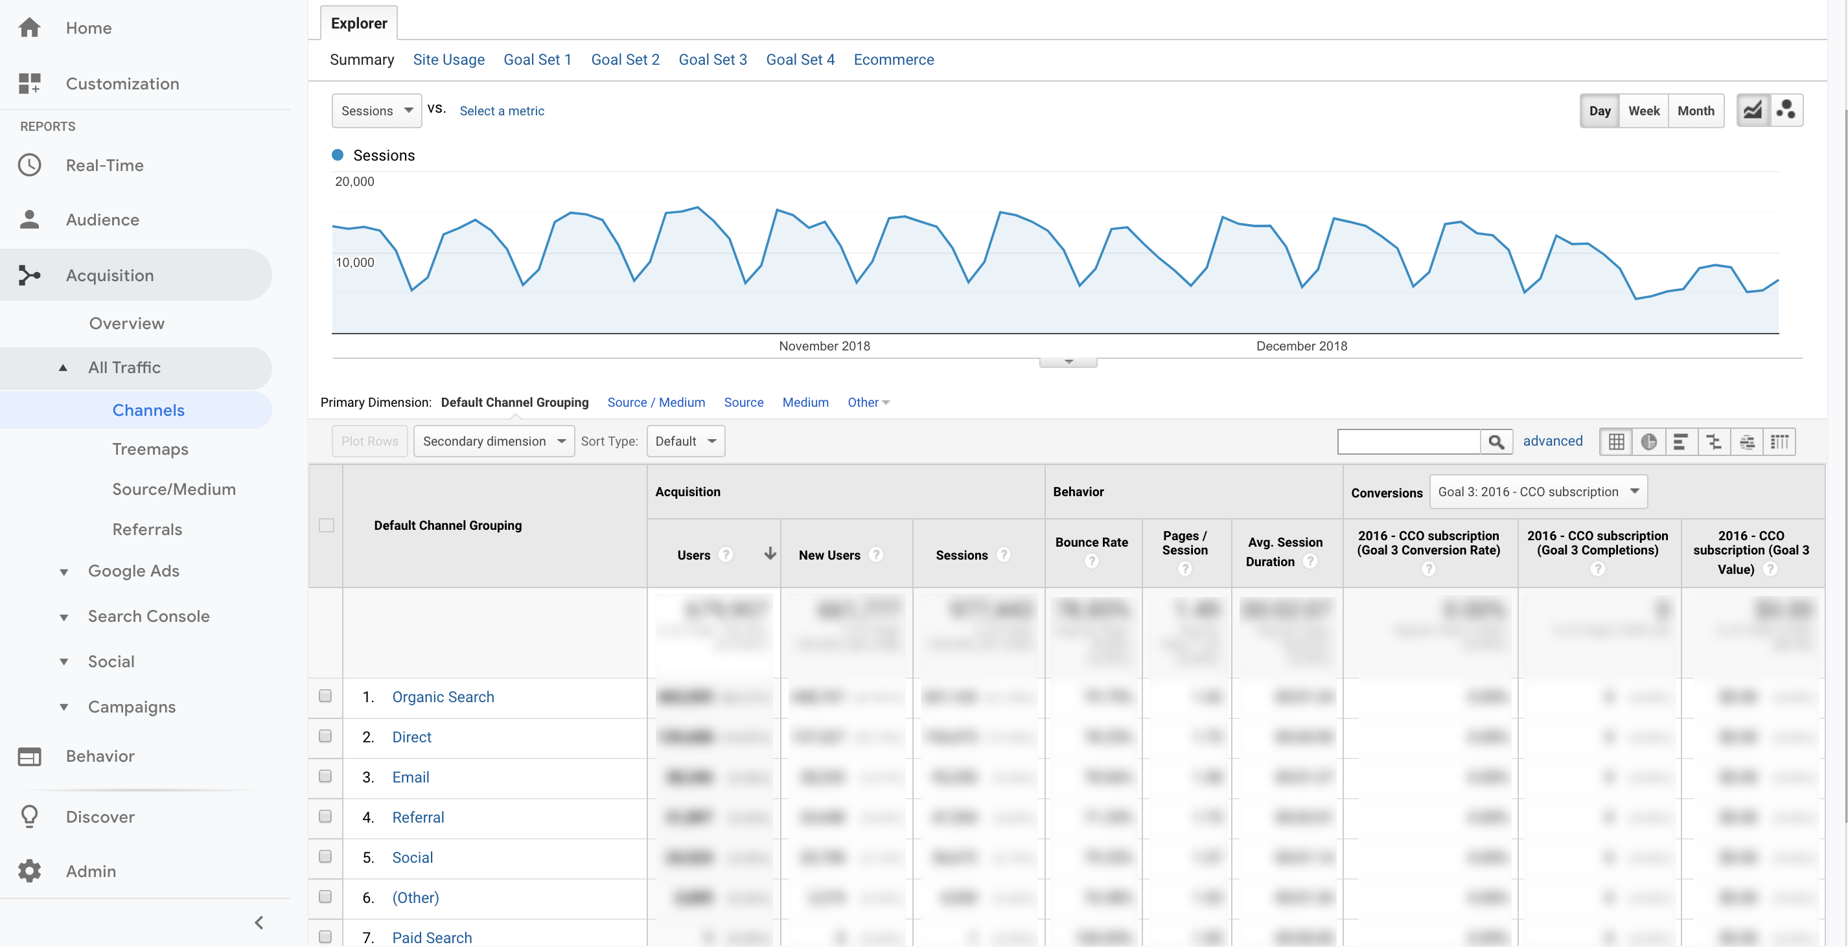
Task: Select the pie chart table view
Action: [1648, 442]
